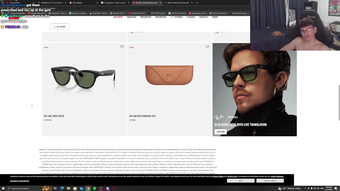The image size is (340, 191).
Task: Open the Sunglasses menu item
Action: tap(131, 17)
